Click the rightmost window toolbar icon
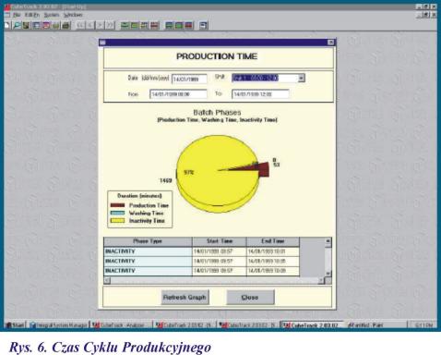Image resolution: width=441 pixels, height=355 pixels. [x=204, y=25]
